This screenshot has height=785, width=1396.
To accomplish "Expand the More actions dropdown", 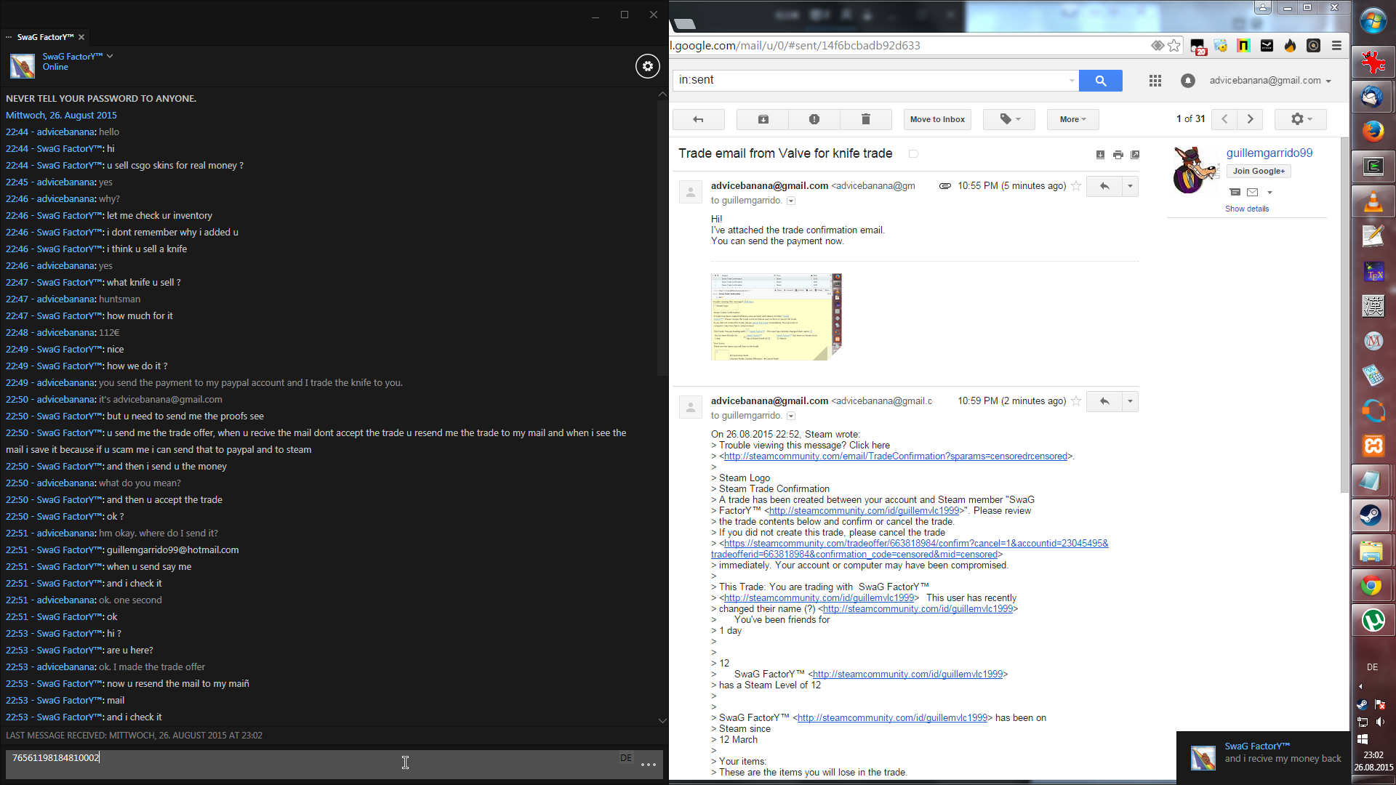I will [1072, 119].
